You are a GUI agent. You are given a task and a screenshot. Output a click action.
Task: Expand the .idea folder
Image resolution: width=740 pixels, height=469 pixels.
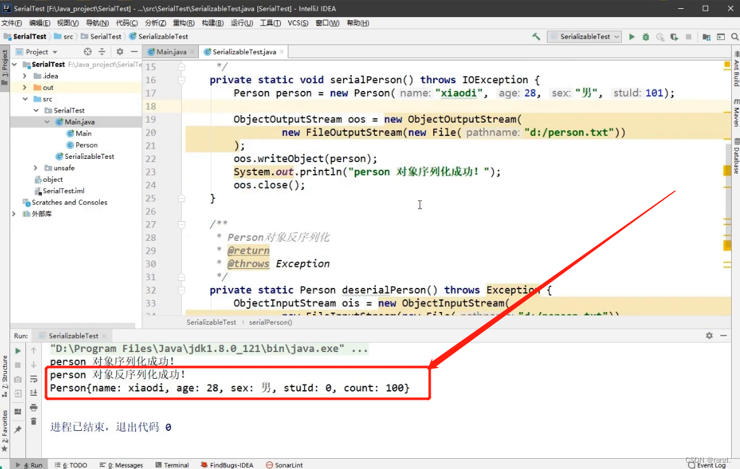[x=25, y=76]
